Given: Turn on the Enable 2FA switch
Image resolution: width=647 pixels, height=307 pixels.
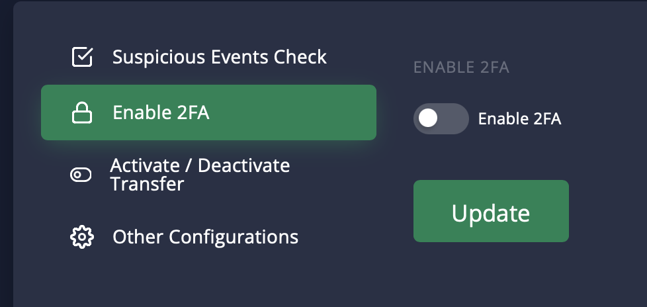Looking at the screenshot, I should coord(441,118).
